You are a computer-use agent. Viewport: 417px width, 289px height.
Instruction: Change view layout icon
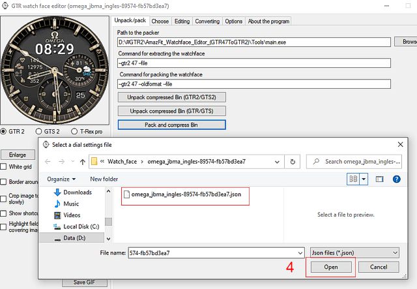(x=353, y=179)
